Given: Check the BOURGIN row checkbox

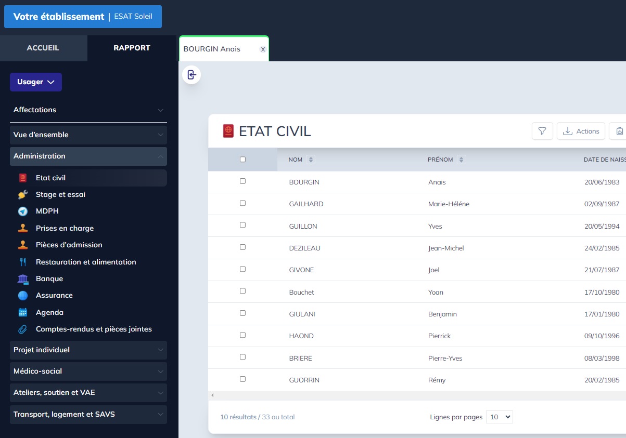Looking at the screenshot, I should 242,181.
